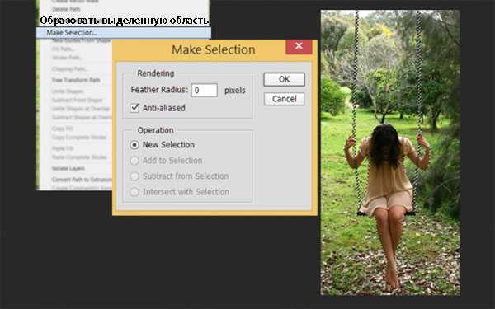Choose Clipping Path... in context menu
Screen dimensions: 495x309
(69, 68)
